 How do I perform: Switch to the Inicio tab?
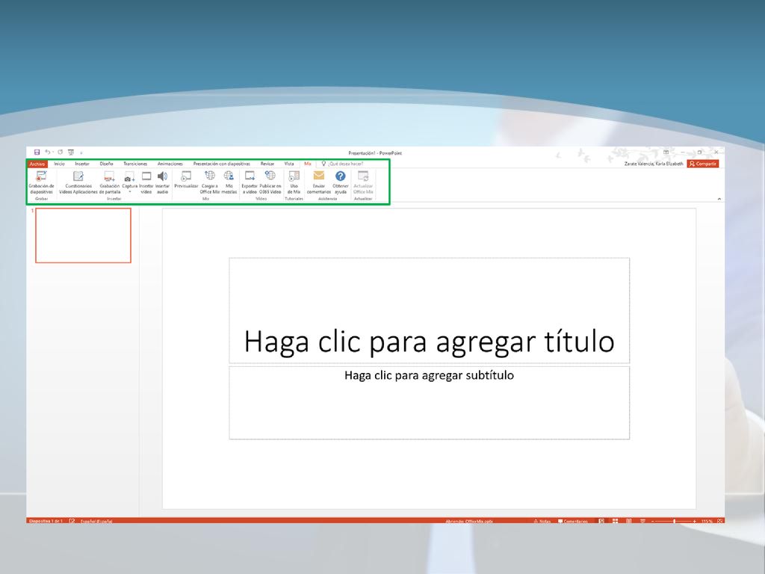(x=59, y=164)
